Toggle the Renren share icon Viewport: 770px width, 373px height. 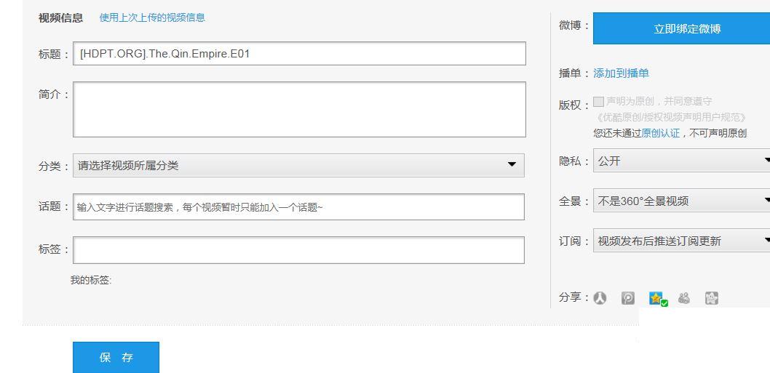coord(600,298)
